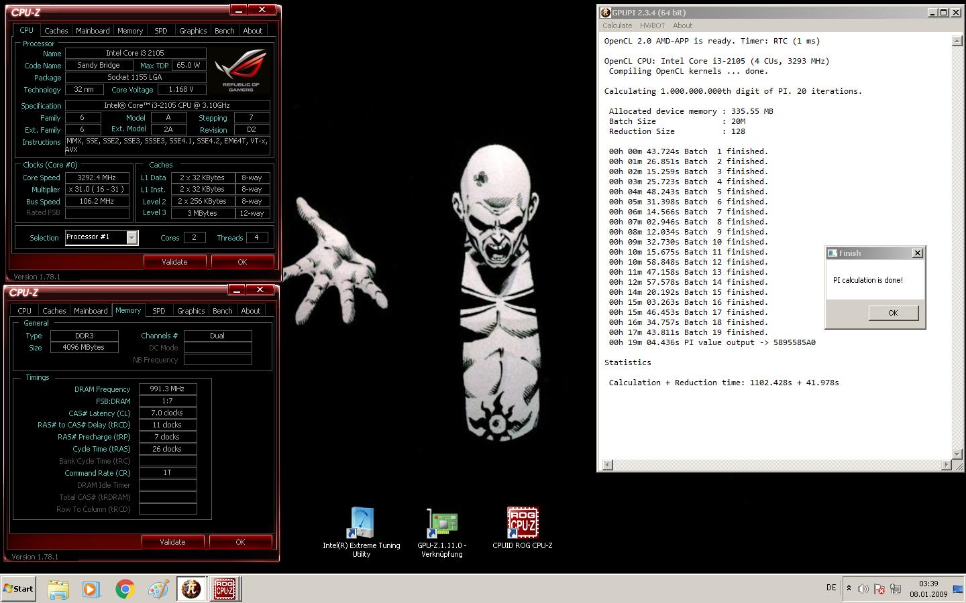Image resolution: width=966 pixels, height=603 pixels.
Task: Click the Calculation + Reduction time statistics line
Action: pyautogui.click(x=724, y=383)
